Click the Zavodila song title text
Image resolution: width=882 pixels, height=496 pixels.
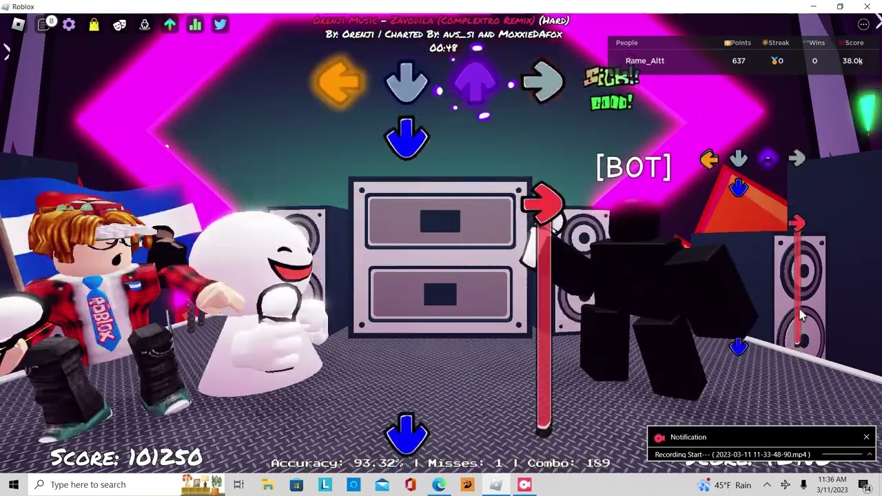click(x=441, y=21)
